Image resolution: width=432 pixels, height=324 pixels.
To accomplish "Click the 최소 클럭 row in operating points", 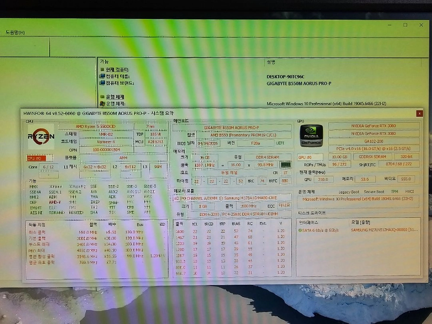I will tap(96, 232).
